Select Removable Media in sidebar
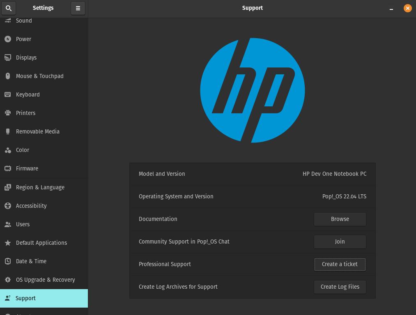This screenshot has height=315, width=416. [44, 131]
